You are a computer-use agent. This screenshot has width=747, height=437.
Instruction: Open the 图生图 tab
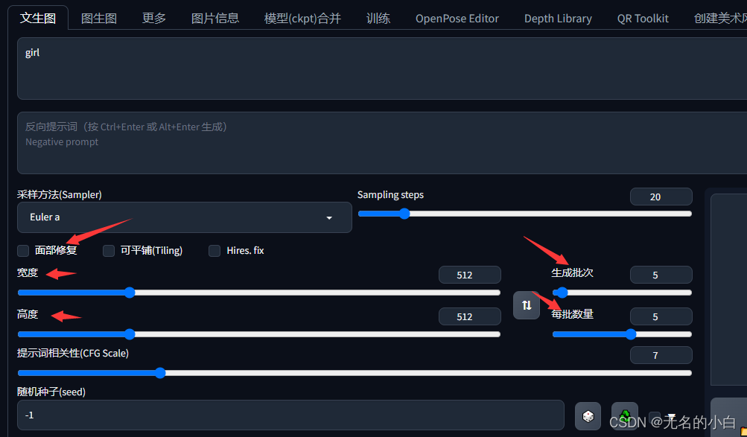[99, 18]
